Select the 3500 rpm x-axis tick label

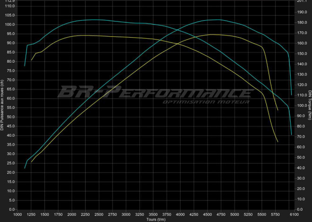coord(153,214)
